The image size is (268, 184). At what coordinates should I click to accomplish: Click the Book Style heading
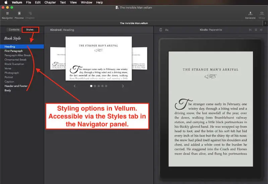[12, 38]
